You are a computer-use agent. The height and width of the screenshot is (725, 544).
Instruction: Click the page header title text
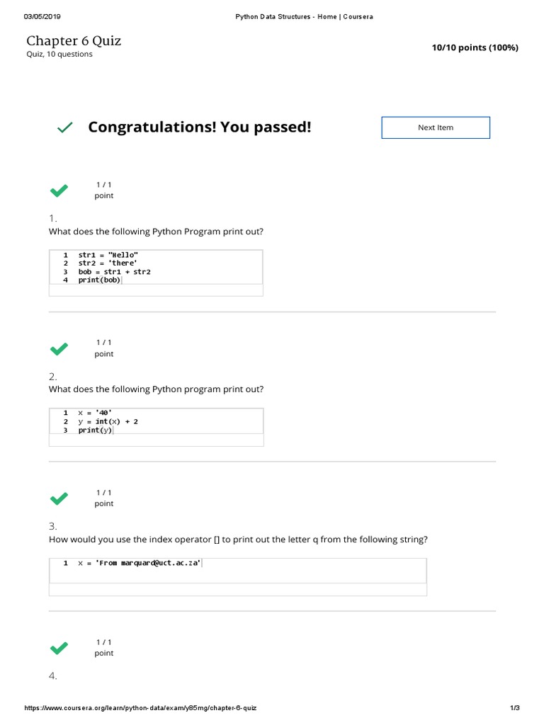[304, 16]
